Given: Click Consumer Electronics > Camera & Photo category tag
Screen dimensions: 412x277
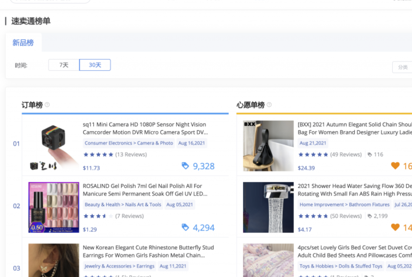Looking at the screenshot, I should coord(129,143).
